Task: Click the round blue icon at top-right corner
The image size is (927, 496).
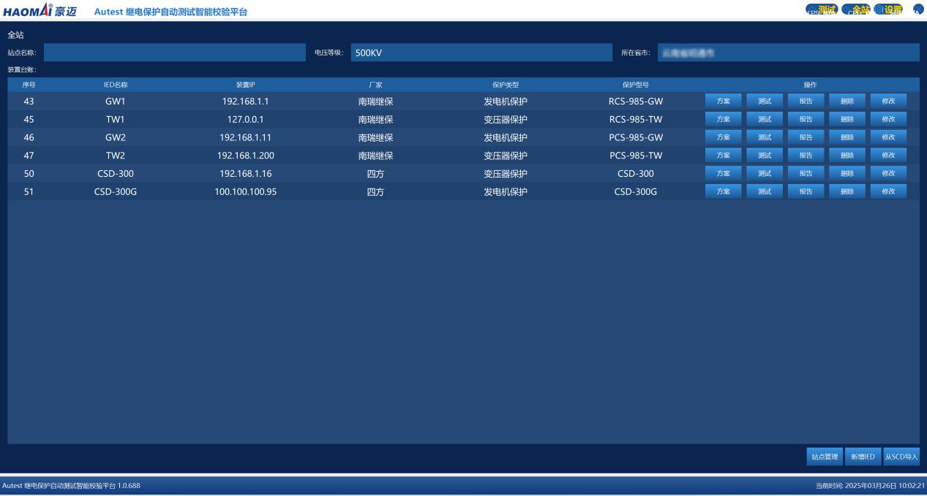Action: (918, 9)
